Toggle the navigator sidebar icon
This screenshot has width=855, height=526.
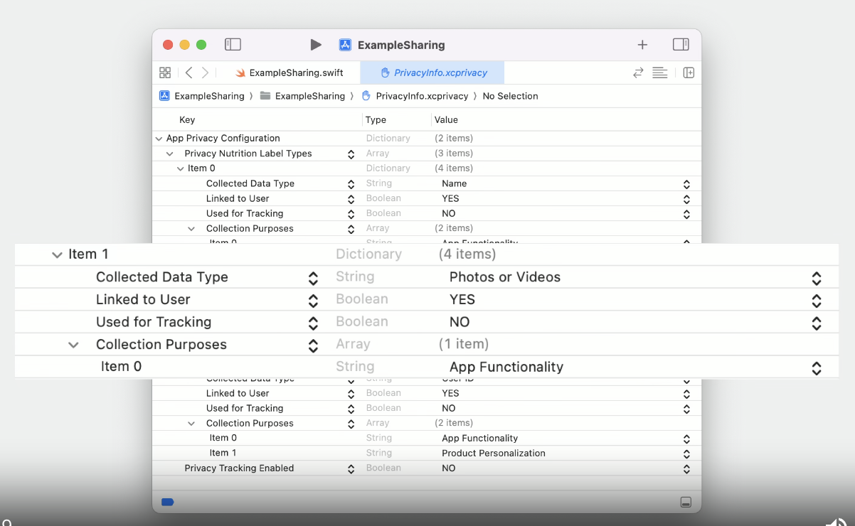233,45
